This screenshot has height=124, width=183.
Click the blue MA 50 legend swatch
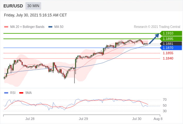pos(50,27)
